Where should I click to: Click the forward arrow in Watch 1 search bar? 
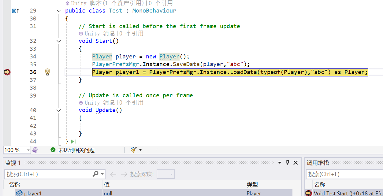[x=124, y=174]
